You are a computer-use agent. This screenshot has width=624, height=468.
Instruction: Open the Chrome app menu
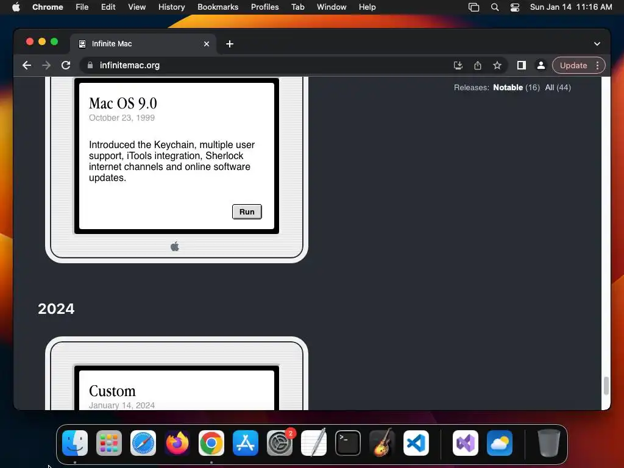click(48, 7)
